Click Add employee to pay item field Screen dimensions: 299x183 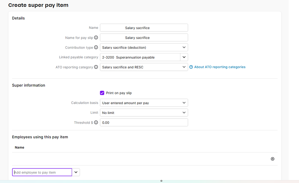tap(42, 172)
